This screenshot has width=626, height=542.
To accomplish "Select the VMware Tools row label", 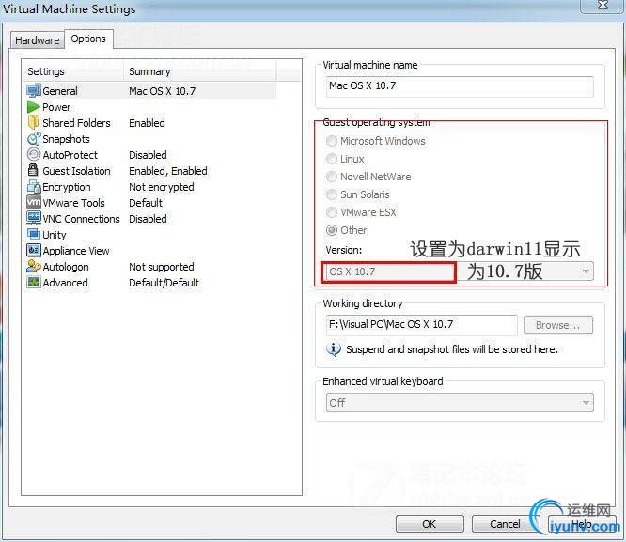I will pos(74,203).
